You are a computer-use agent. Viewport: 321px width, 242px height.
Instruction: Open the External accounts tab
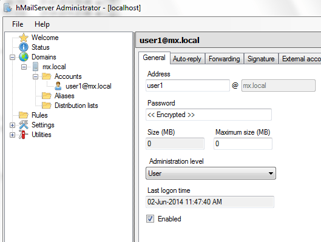click(300, 59)
